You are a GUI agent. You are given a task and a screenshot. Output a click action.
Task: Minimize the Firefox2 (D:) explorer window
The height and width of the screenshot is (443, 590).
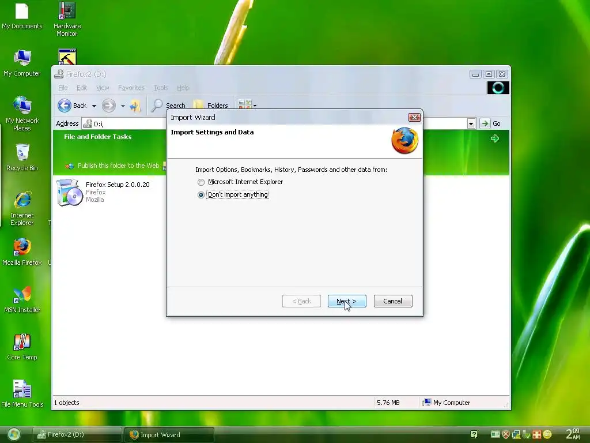click(x=475, y=74)
